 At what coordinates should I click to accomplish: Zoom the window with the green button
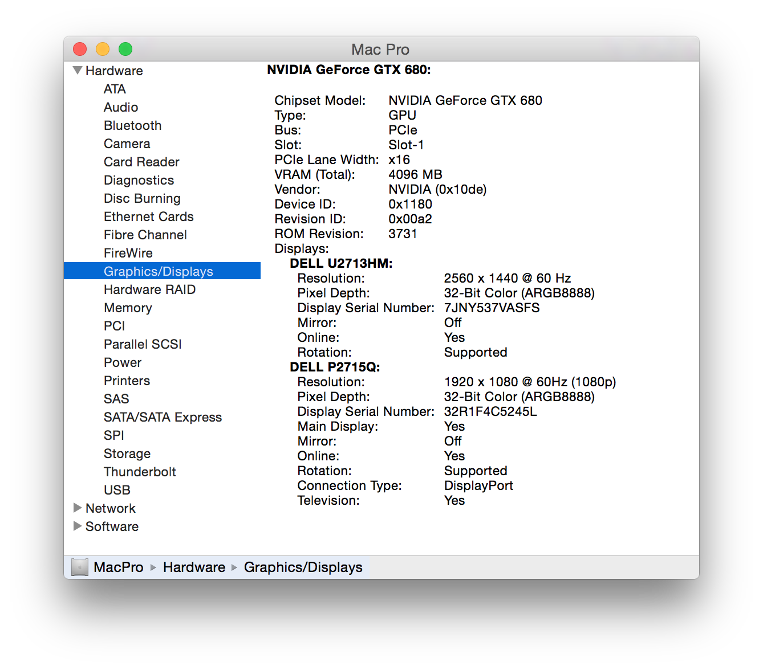(125, 49)
